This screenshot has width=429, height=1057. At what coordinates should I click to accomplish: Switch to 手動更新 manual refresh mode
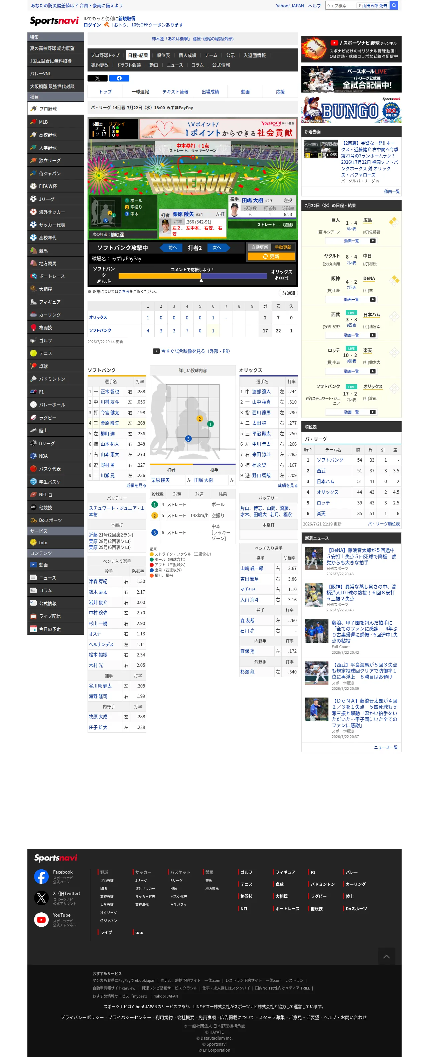(x=283, y=248)
